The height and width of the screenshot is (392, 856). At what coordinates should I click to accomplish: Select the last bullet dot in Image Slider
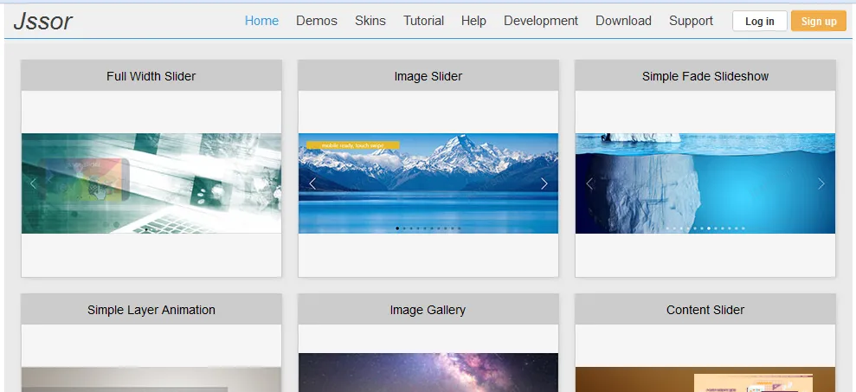point(460,228)
